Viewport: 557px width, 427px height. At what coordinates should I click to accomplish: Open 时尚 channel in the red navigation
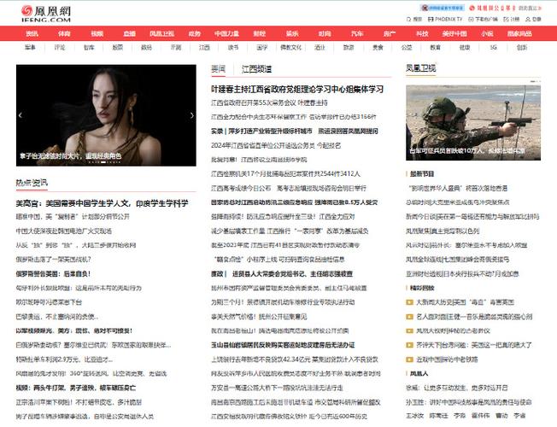325,34
